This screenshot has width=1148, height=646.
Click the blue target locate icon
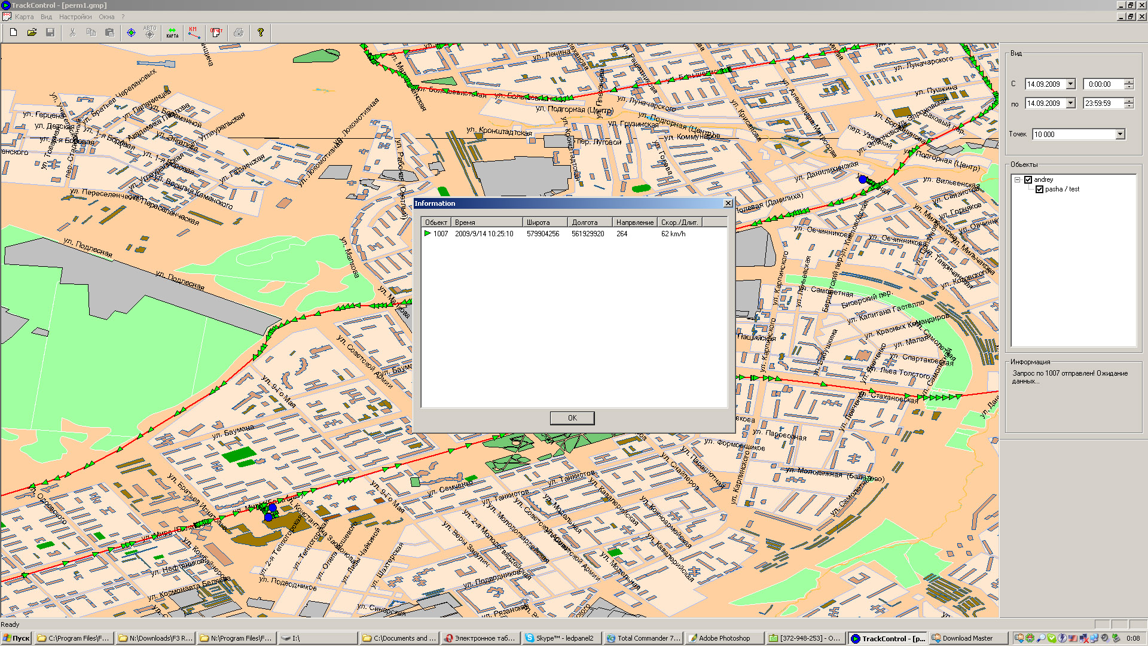pyautogui.click(x=131, y=32)
